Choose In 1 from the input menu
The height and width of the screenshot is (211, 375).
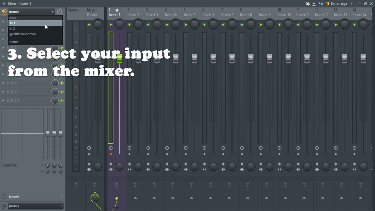[x=35, y=23]
